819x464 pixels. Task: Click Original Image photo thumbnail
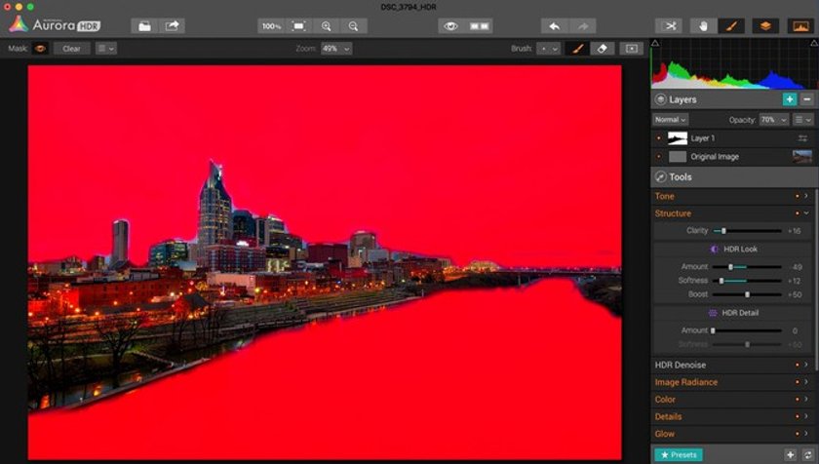[802, 157]
